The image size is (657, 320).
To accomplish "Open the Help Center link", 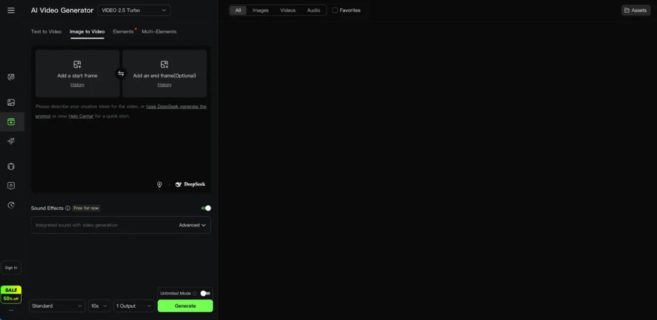I will pos(81,116).
